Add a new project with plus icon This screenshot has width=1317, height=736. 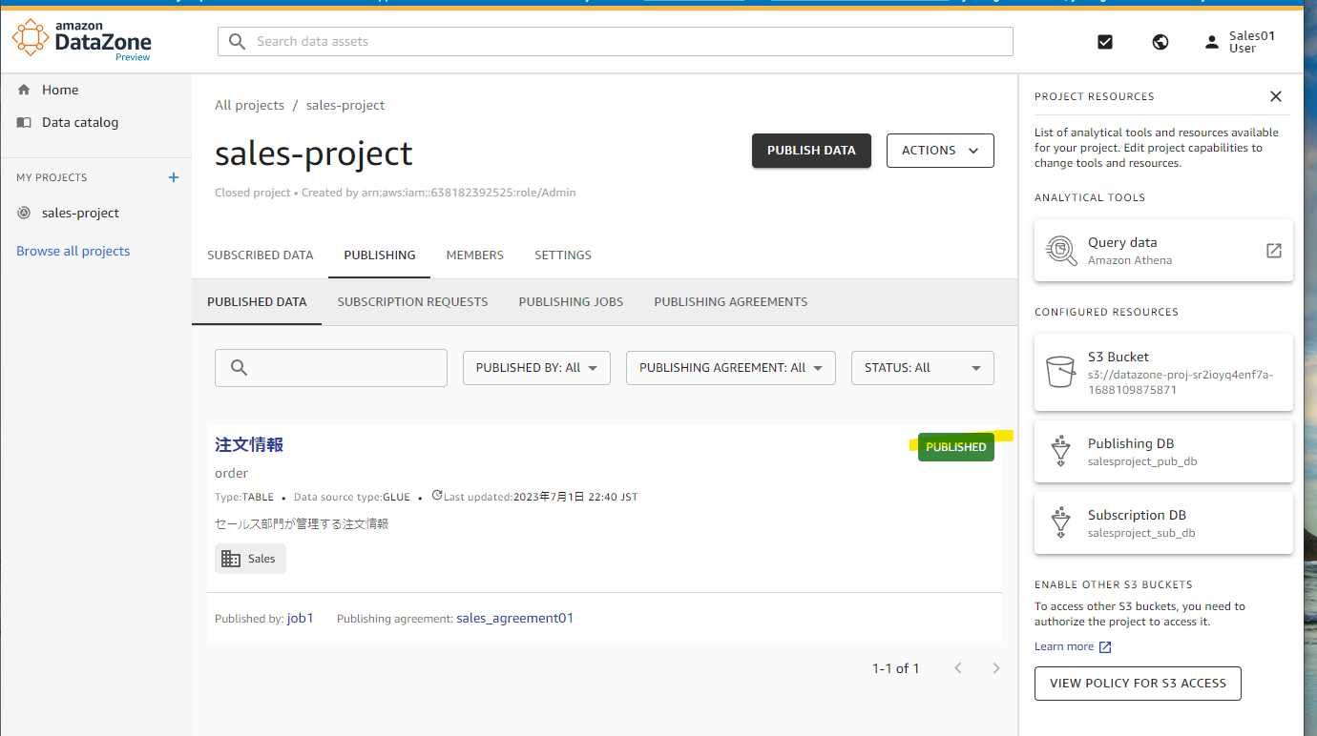(x=174, y=177)
